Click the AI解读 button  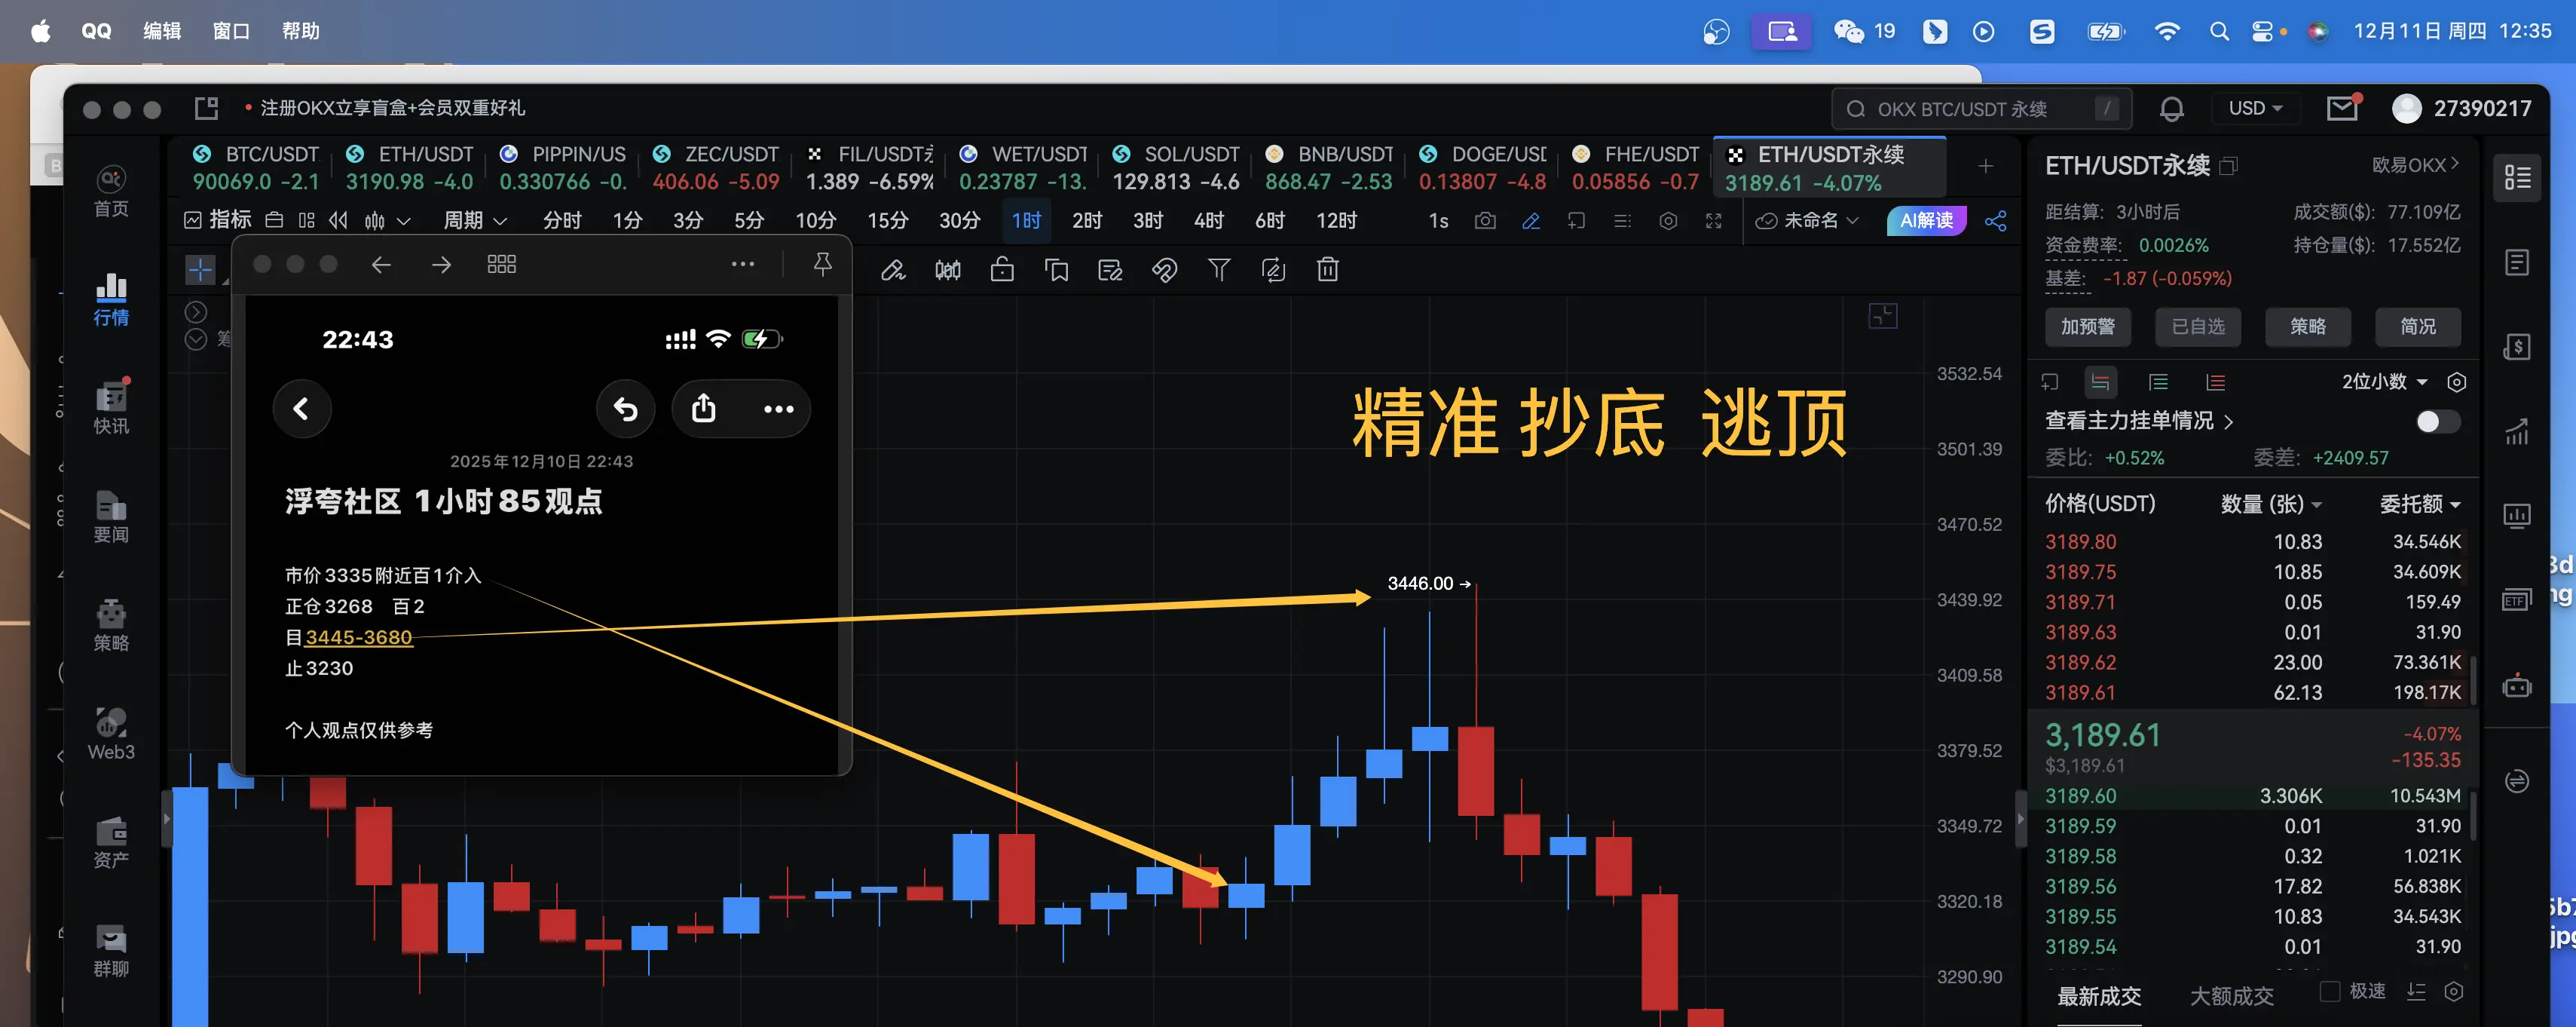(1926, 220)
